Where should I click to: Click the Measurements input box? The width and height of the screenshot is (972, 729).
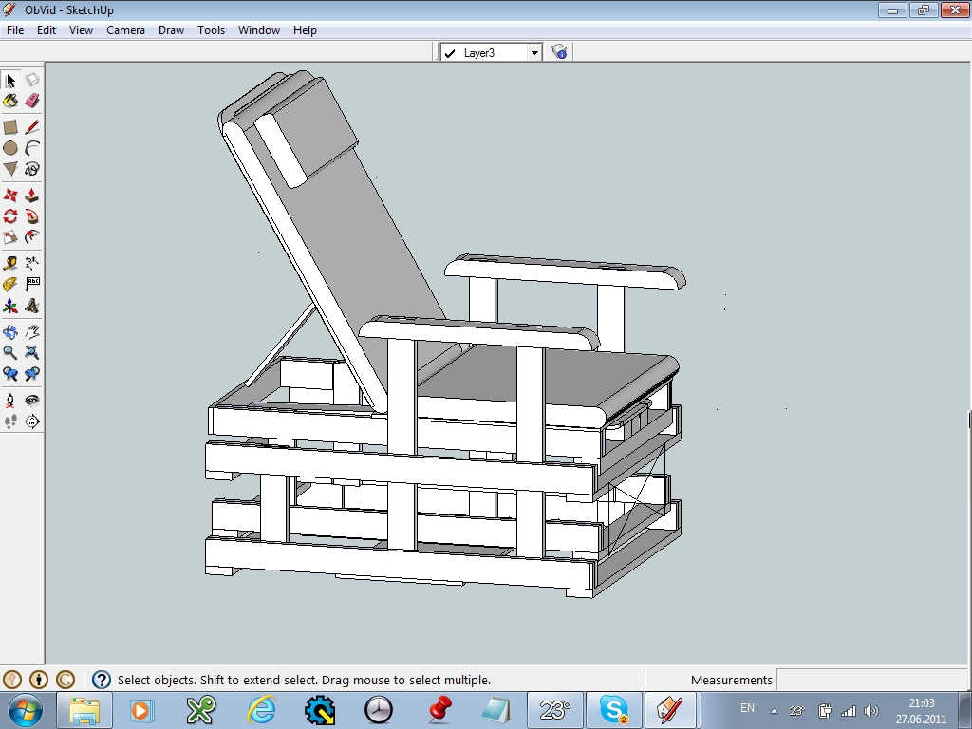[872, 680]
